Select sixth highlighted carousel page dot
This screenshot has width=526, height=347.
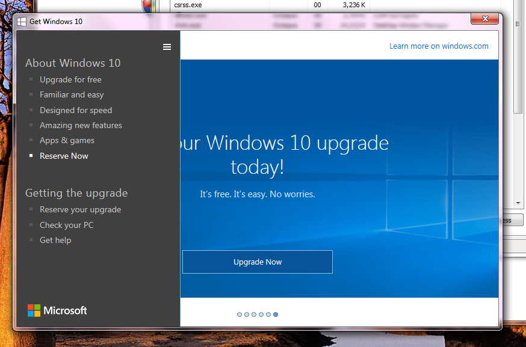click(276, 315)
